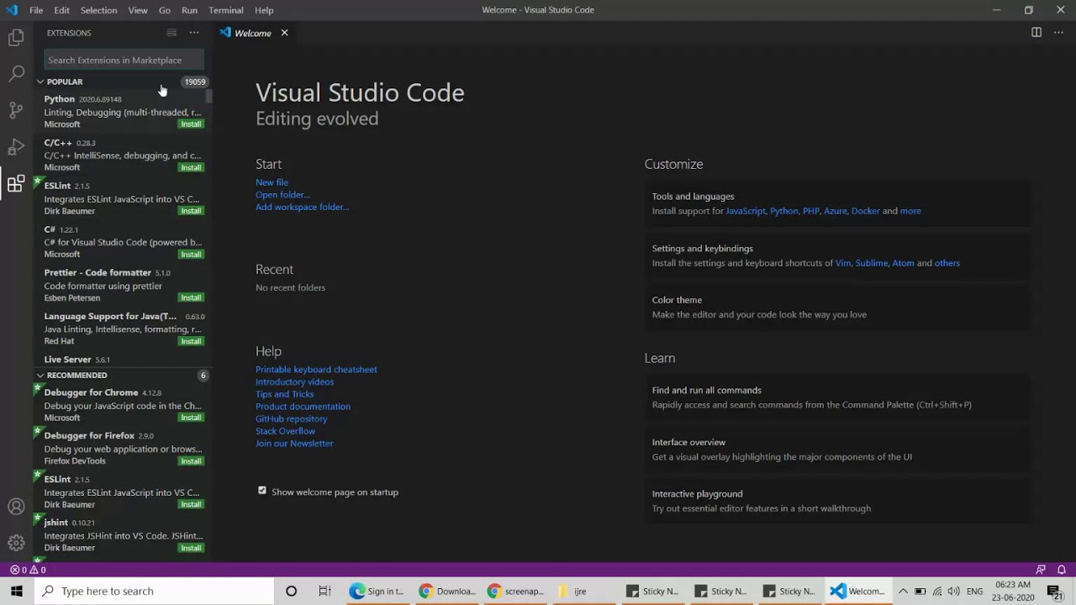
Task: Open the Explorer view in activity bar
Action: click(x=16, y=38)
